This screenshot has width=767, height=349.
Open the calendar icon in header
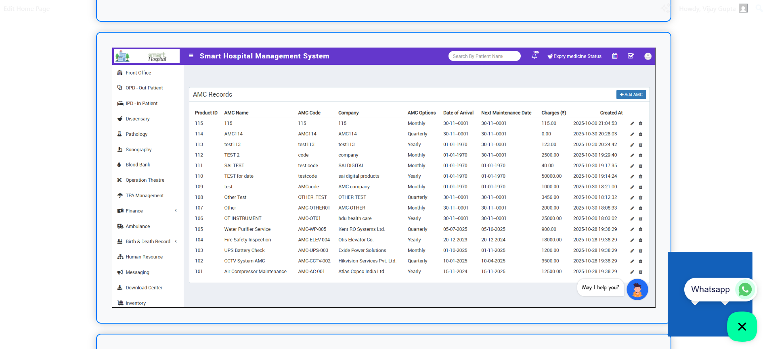point(614,56)
